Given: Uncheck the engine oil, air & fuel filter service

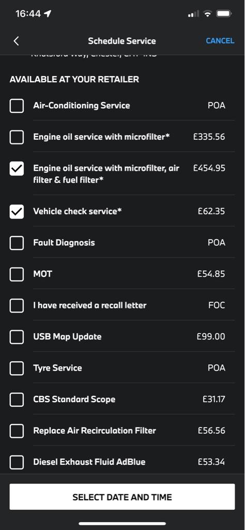Looking at the screenshot, I should pyautogui.click(x=17, y=168).
